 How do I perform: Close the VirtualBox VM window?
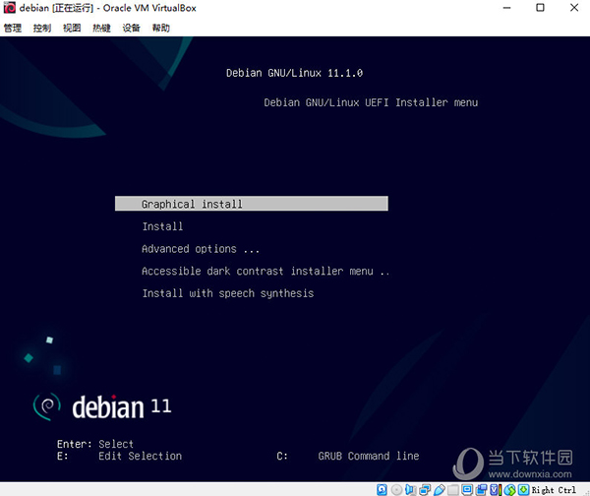click(574, 8)
